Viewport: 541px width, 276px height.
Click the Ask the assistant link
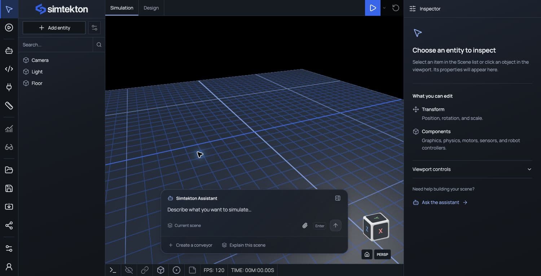tap(440, 203)
